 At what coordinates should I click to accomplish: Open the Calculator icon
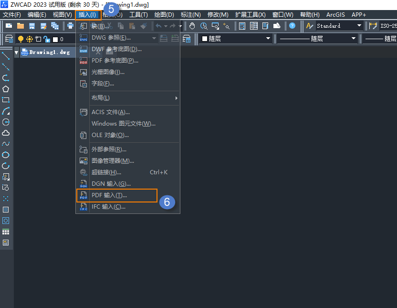point(242,26)
